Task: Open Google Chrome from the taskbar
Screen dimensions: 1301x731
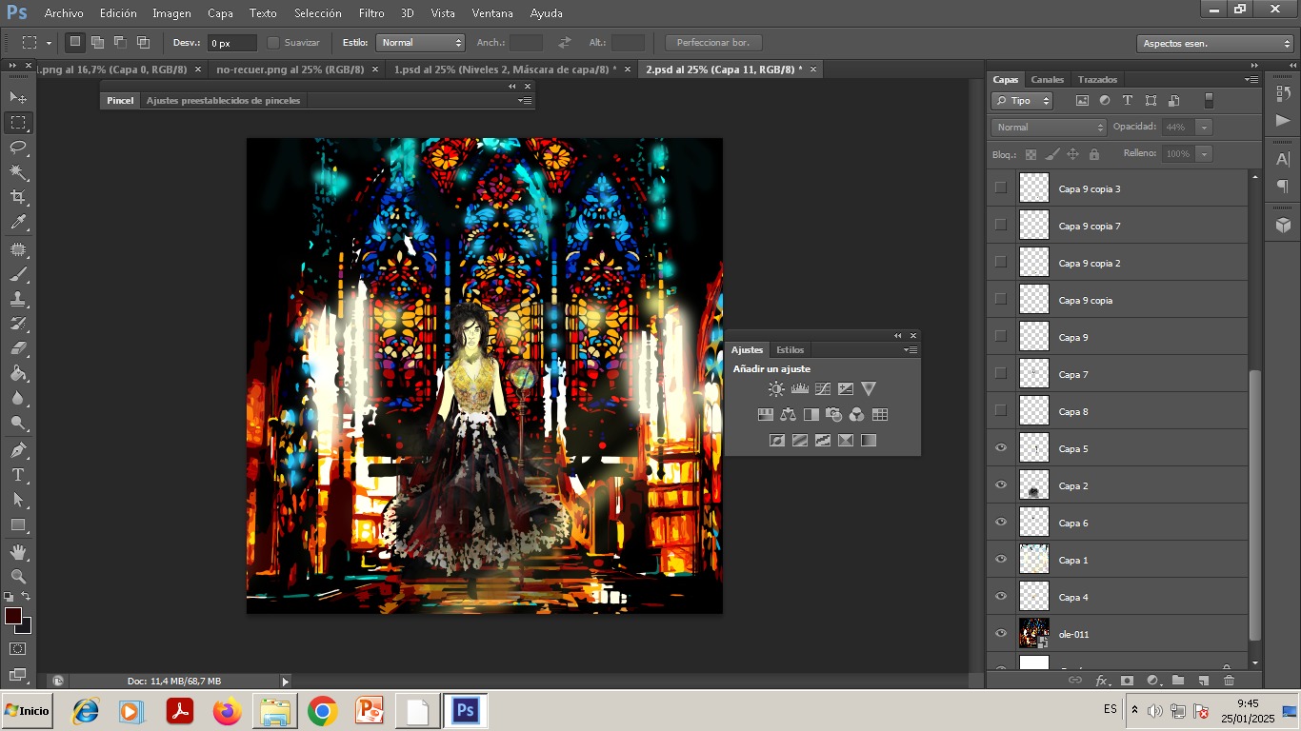Action: coord(323,711)
